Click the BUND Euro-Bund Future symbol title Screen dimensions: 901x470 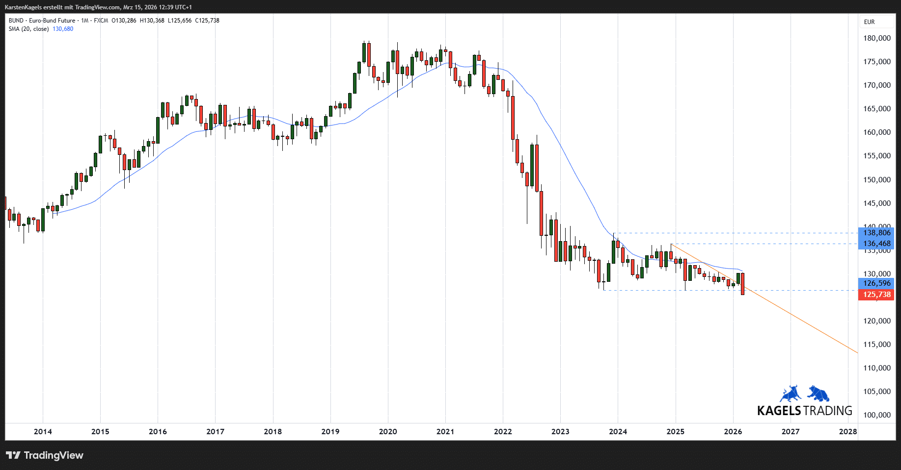pos(42,21)
